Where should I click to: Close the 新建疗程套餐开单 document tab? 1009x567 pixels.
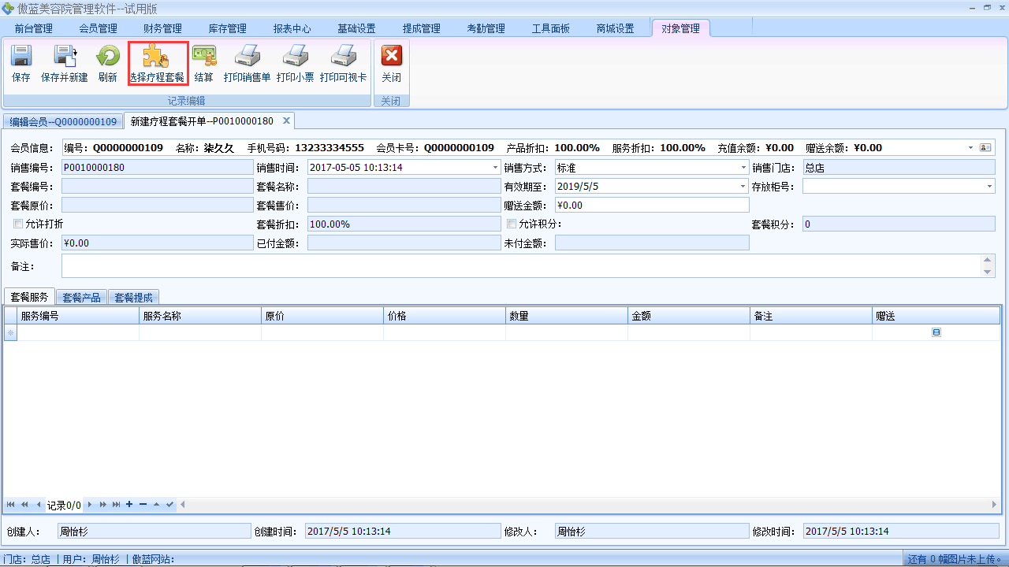(x=287, y=120)
